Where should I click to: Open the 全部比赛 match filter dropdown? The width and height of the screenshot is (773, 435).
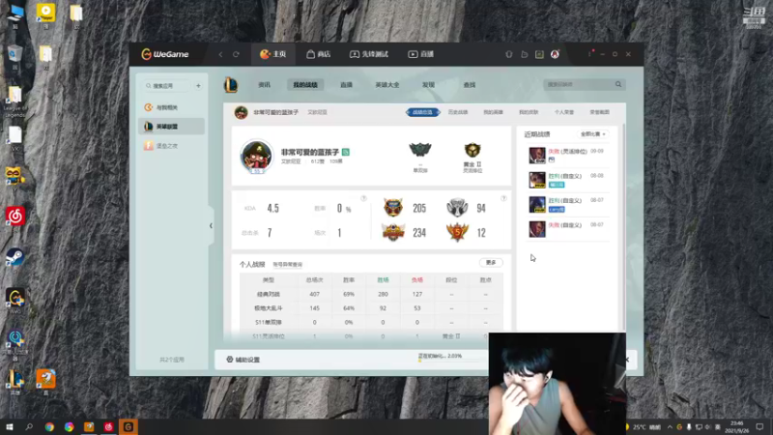pos(593,134)
